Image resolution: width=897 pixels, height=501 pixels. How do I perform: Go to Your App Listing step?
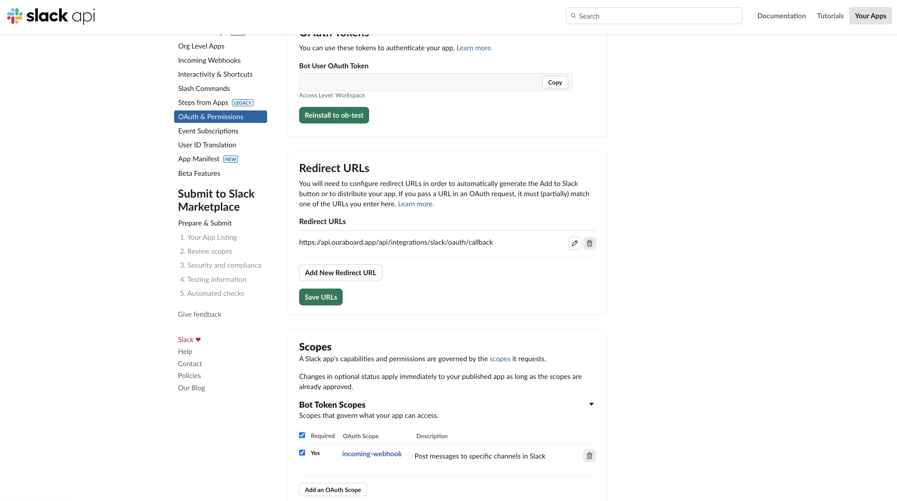coord(208,237)
